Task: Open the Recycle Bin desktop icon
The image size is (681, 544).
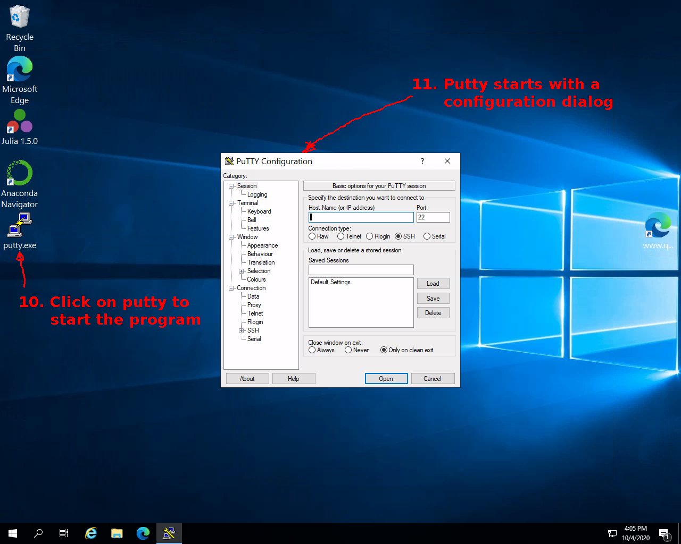Action: (20, 29)
